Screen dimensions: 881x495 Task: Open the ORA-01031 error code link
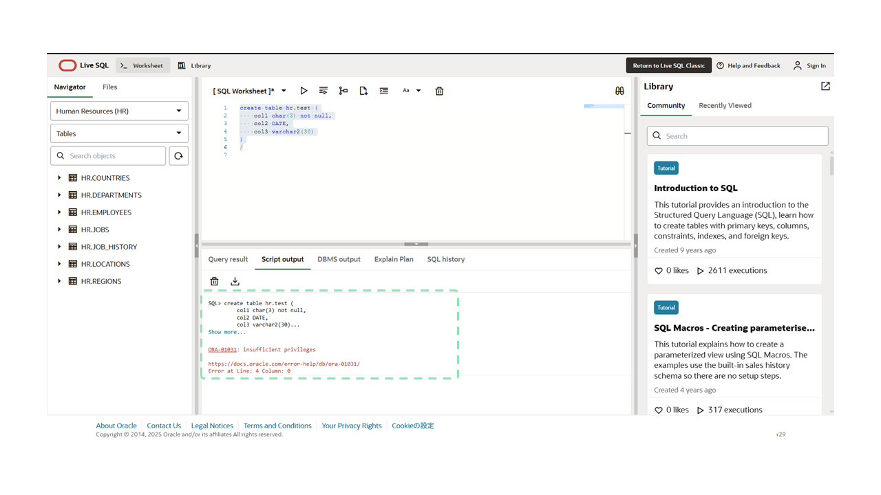222,349
